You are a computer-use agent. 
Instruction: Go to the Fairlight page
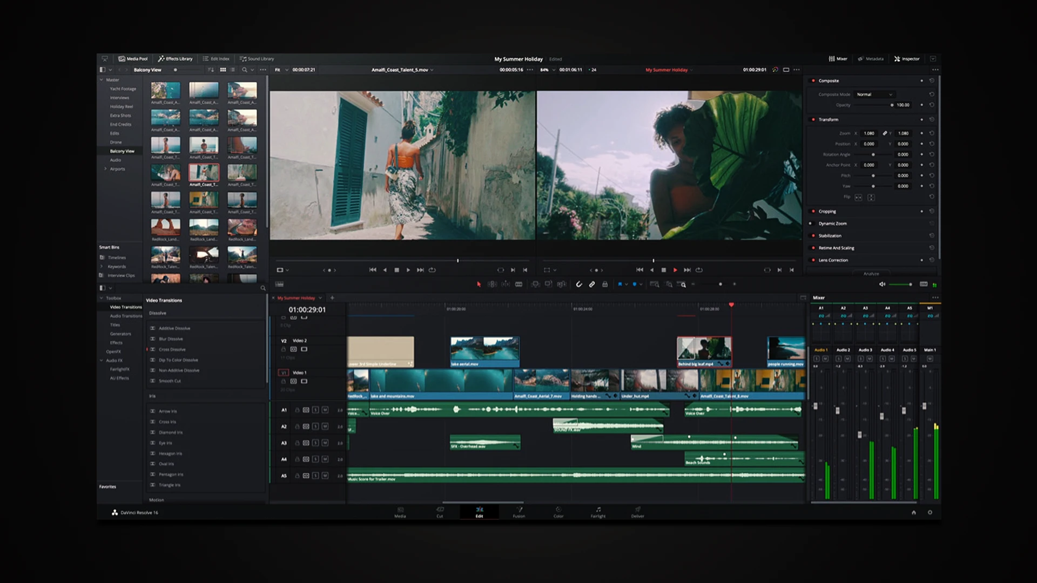(598, 512)
